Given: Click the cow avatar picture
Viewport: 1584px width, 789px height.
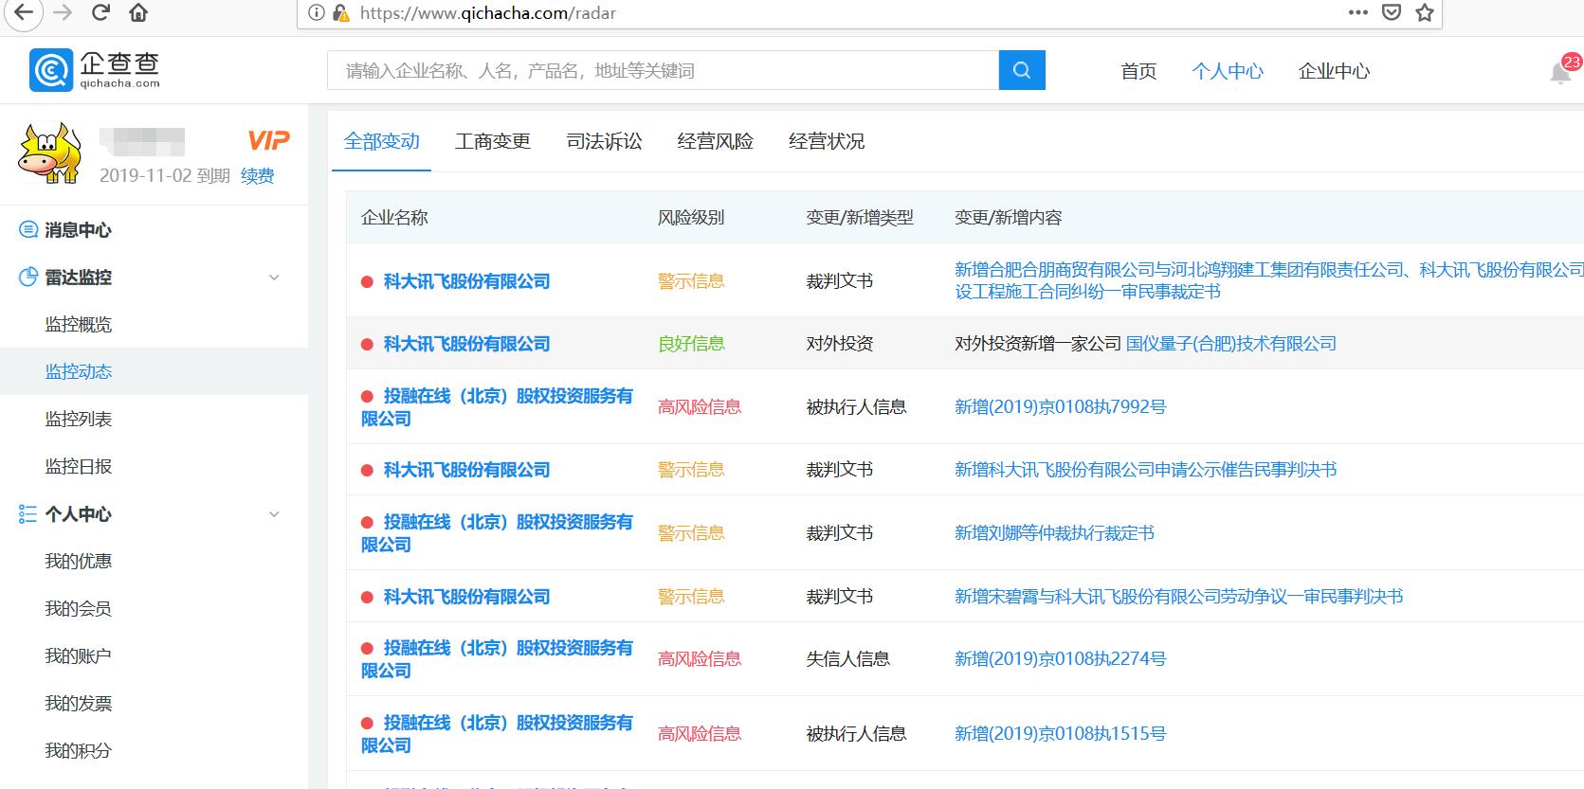Looking at the screenshot, I should click(49, 152).
